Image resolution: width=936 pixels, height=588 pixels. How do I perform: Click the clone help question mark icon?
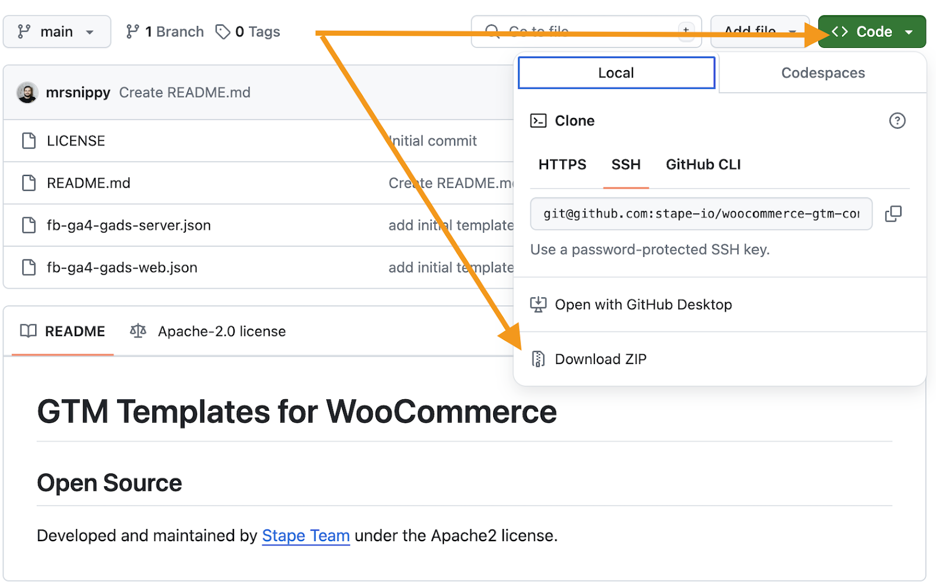coord(897,120)
